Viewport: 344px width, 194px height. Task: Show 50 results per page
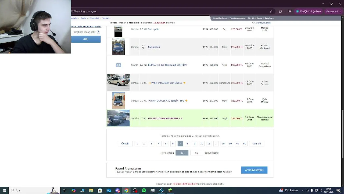(196, 153)
